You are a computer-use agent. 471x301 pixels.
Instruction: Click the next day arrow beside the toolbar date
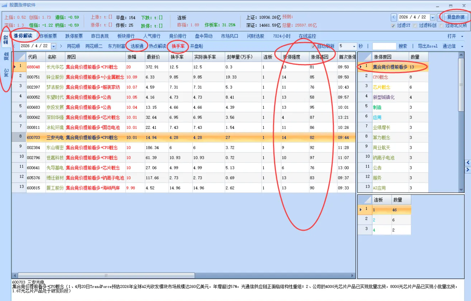61,46
